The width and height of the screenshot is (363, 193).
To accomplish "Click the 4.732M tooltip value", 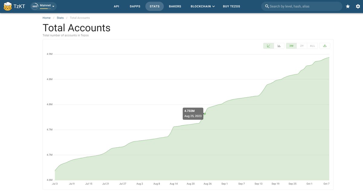I will coord(190,111).
